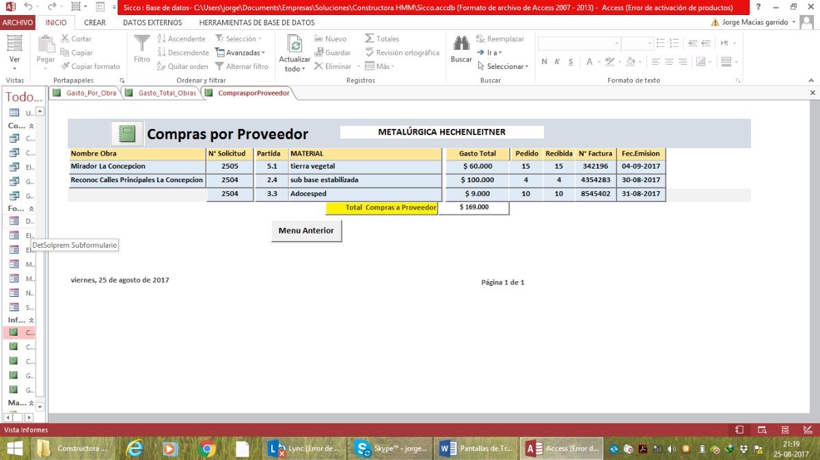Open the DATOS EXTERNOS ribbon tab

152,23
